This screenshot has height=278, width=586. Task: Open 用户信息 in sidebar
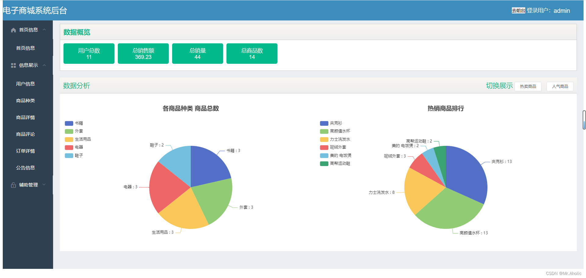pyautogui.click(x=25, y=84)
